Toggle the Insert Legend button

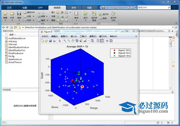pos(101,41)
